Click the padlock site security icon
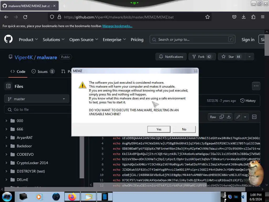The width and height of the screenshot is (269, 202). (x=59, y=17)
